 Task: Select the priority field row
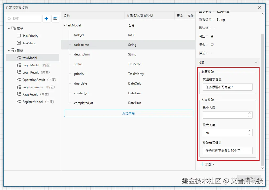point(128,74)
